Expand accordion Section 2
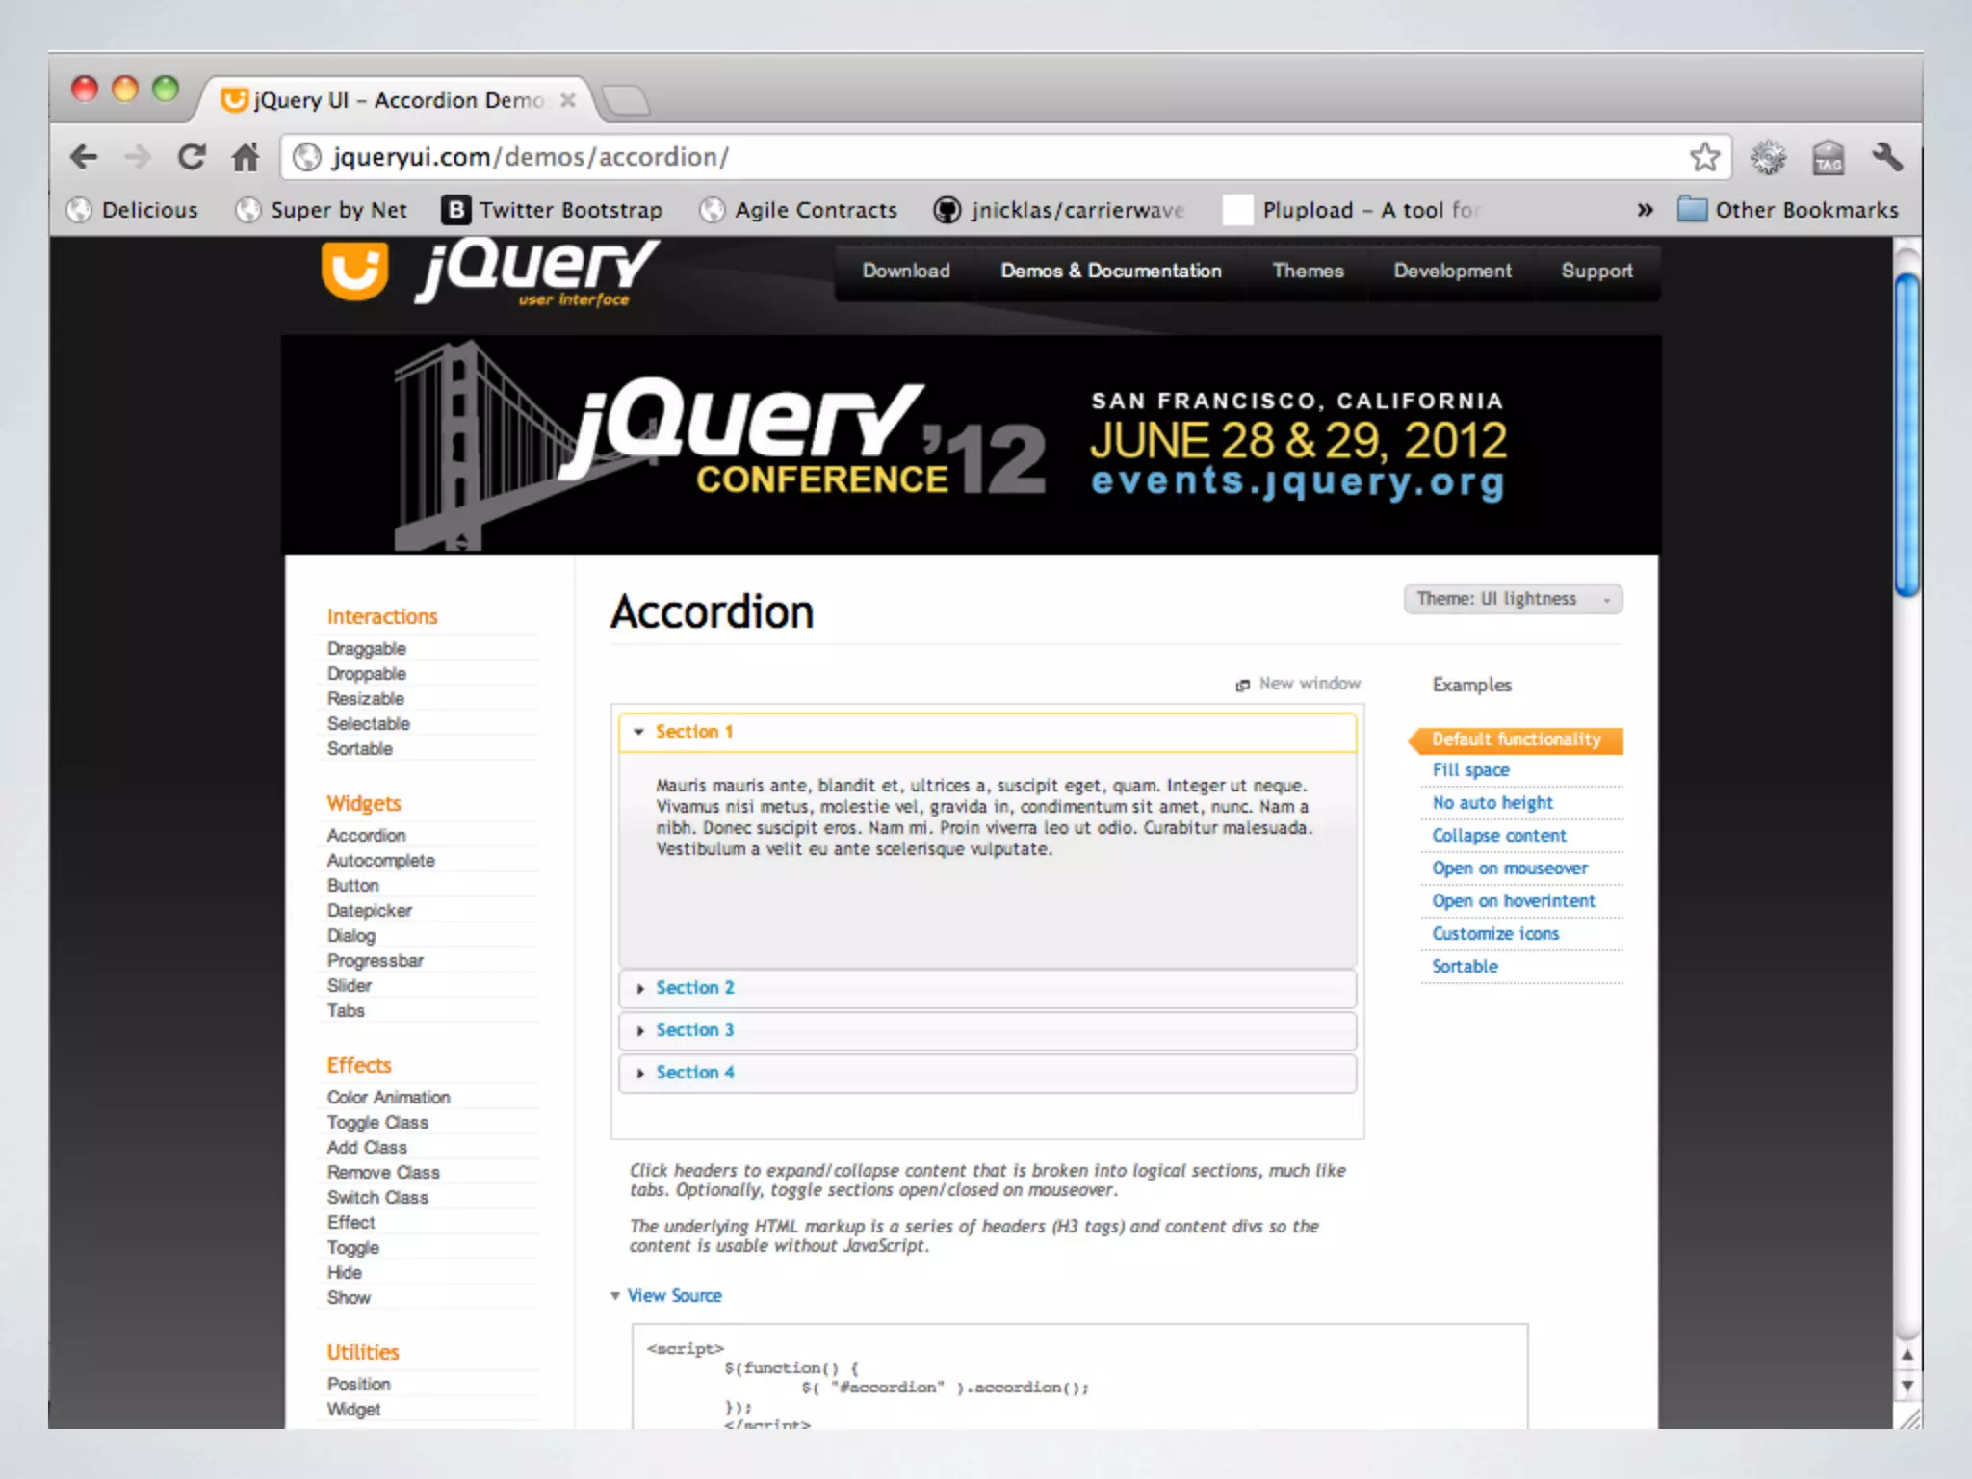 (694, 988)
